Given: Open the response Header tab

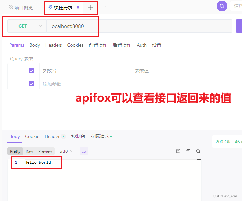Looking at the screenshot, I should click(55, 136).
